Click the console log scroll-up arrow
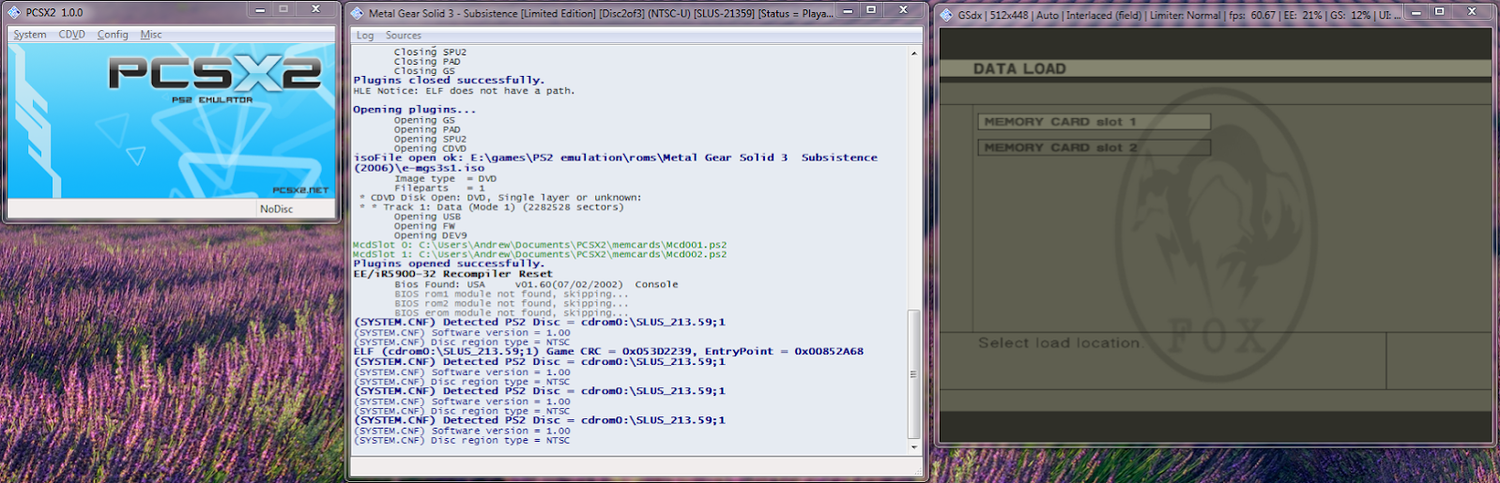 pyautogui.click(x=914, y=53)
